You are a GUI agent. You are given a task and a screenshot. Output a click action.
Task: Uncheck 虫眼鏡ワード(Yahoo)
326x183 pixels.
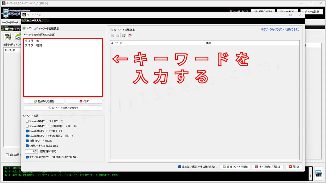[27, 141]
